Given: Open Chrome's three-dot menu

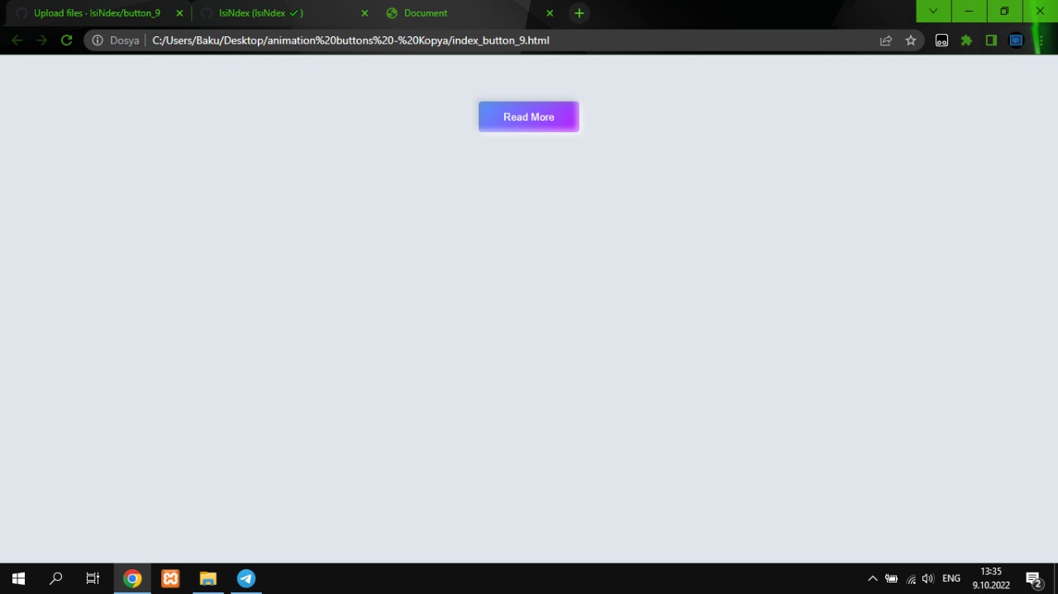Looking at the screenshot, I should [x=1041, y=40].
